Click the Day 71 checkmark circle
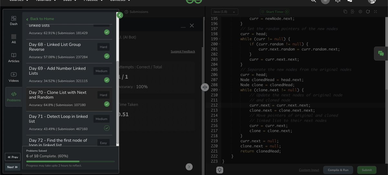 [107, 128]
